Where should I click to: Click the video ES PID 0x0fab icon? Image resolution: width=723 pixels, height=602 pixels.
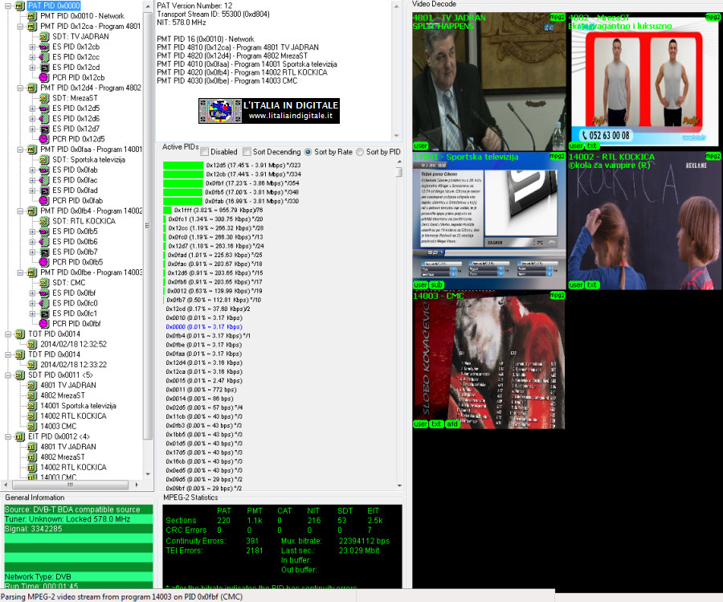coord(44,170)
